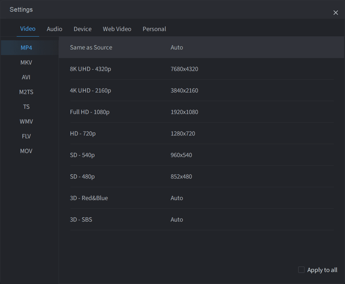Switch to the Web Video tab
Viewport: 345px width, 284px height.
[117, 29]
